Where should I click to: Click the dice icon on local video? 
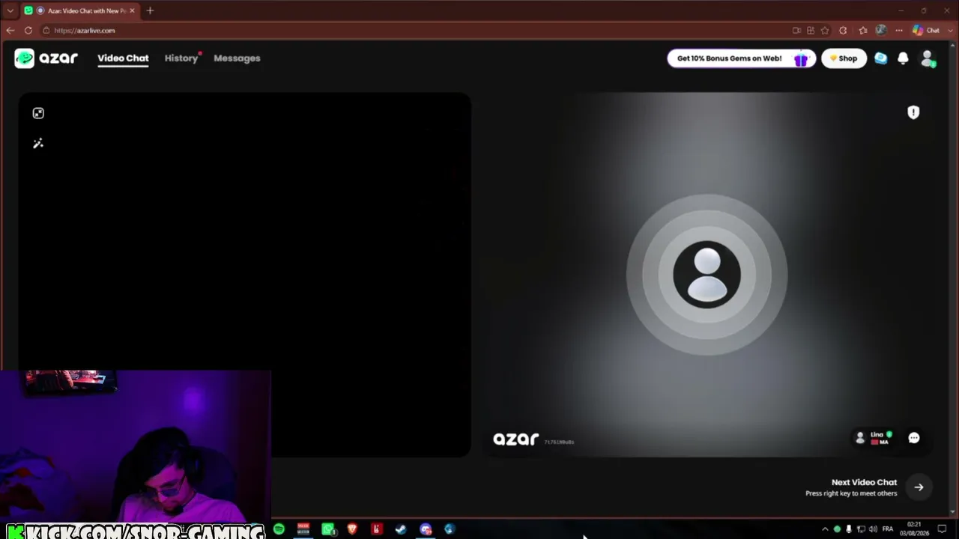coord(38,113)
